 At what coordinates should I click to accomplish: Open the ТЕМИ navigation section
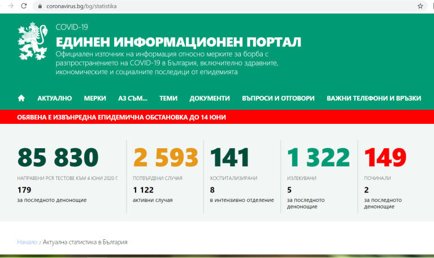pyautogui.click(x=168, y=98)
